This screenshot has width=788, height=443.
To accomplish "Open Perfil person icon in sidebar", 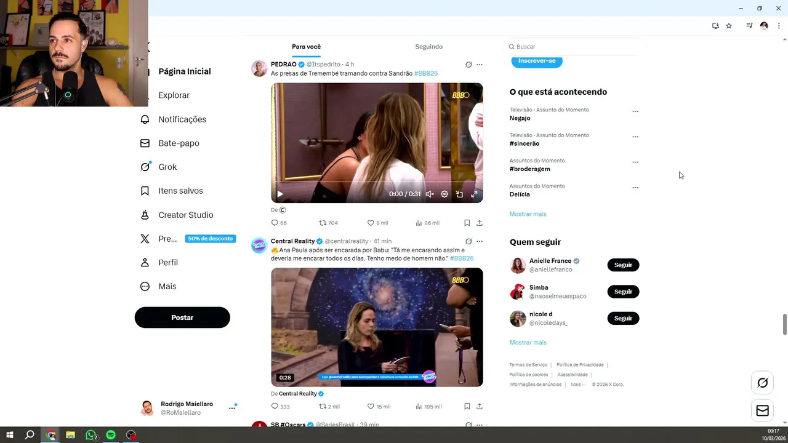I will click(x=145, y=263).
